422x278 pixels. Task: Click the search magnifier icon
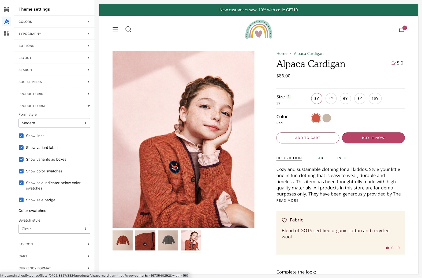[128, 29]
